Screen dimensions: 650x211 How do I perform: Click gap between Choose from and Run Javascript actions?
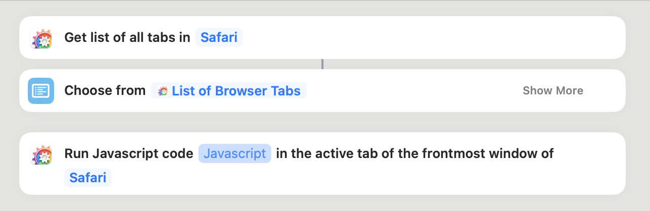322,122
